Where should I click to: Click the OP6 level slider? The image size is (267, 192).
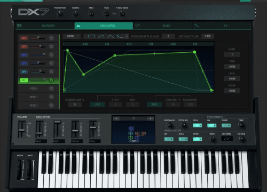click(x=38, y=38)
